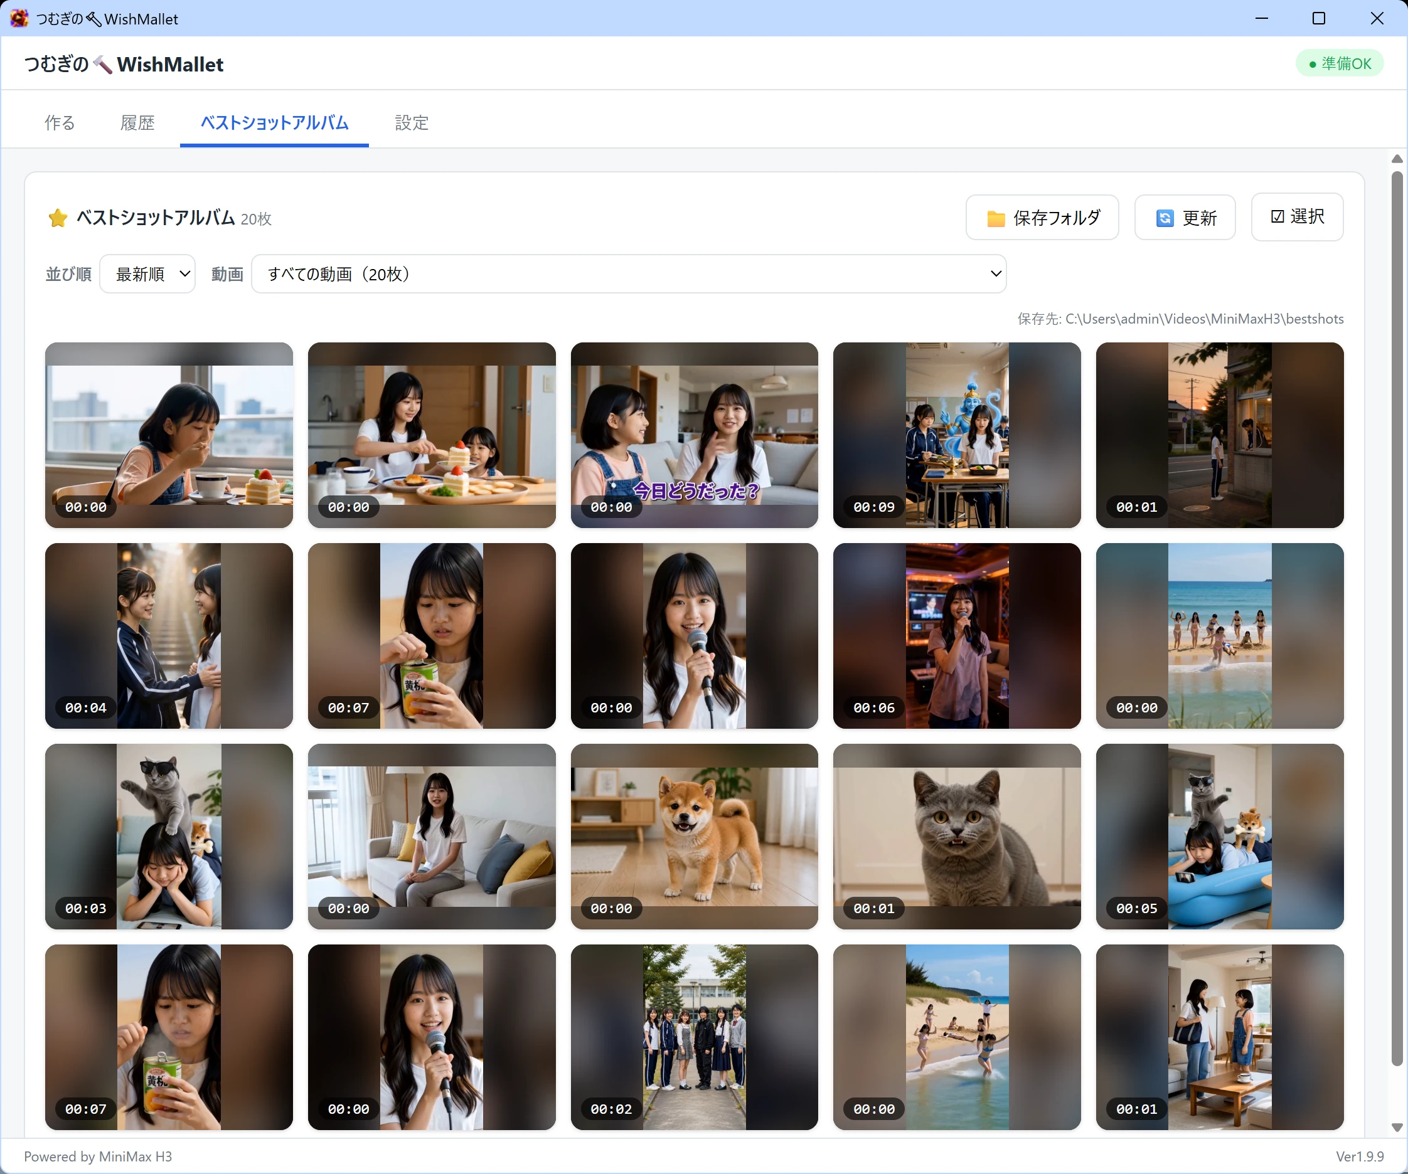This screenshot has width=1408, height=1174.
Task: Open the 並び順 最新順 dropdown
Action: tap(147, 273)
